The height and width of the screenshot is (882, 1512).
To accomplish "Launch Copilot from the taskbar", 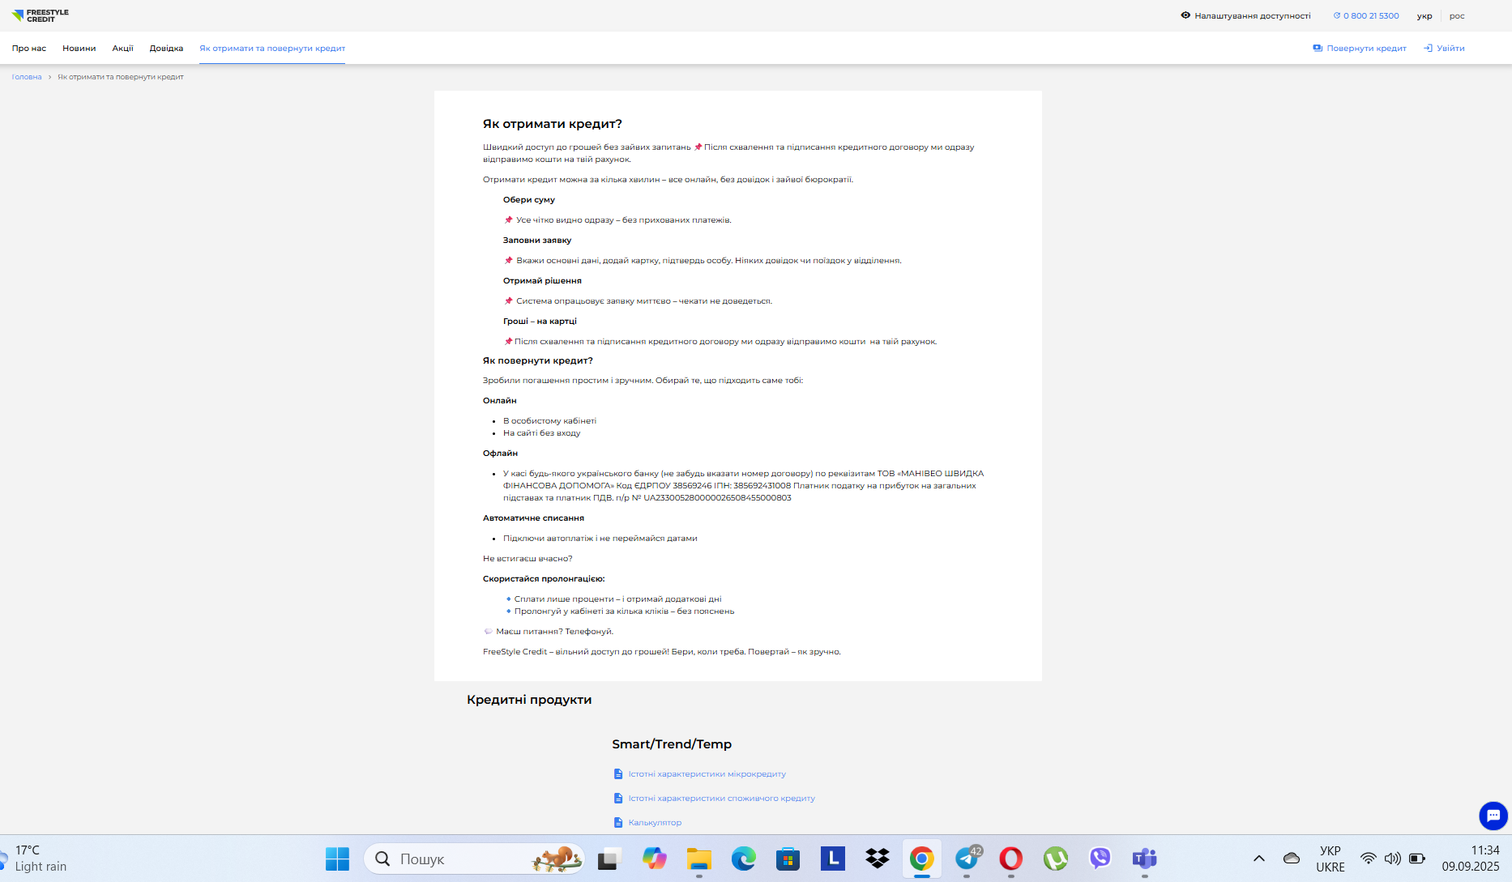I will point(654,859).
